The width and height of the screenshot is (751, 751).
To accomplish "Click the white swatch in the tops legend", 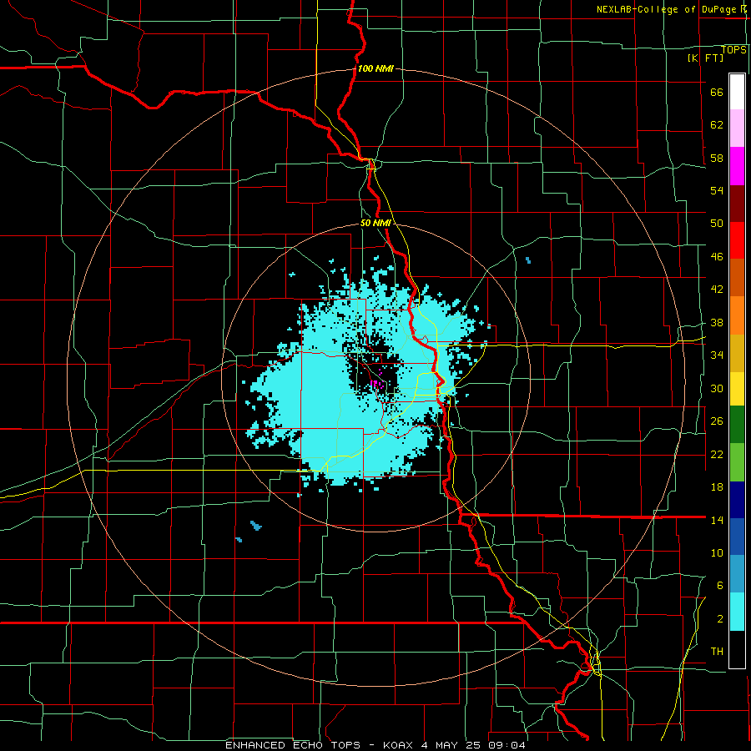I will click(x=737, y=92).
